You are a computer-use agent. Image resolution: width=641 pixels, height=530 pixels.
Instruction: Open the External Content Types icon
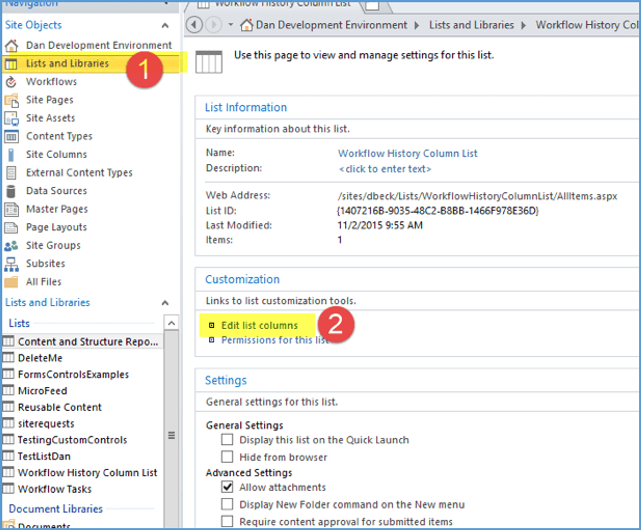pyautogui.click(x=11, y=173)
